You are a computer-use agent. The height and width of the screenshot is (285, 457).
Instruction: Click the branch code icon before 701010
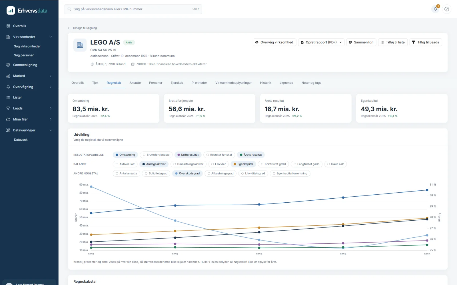coord(133,64)
